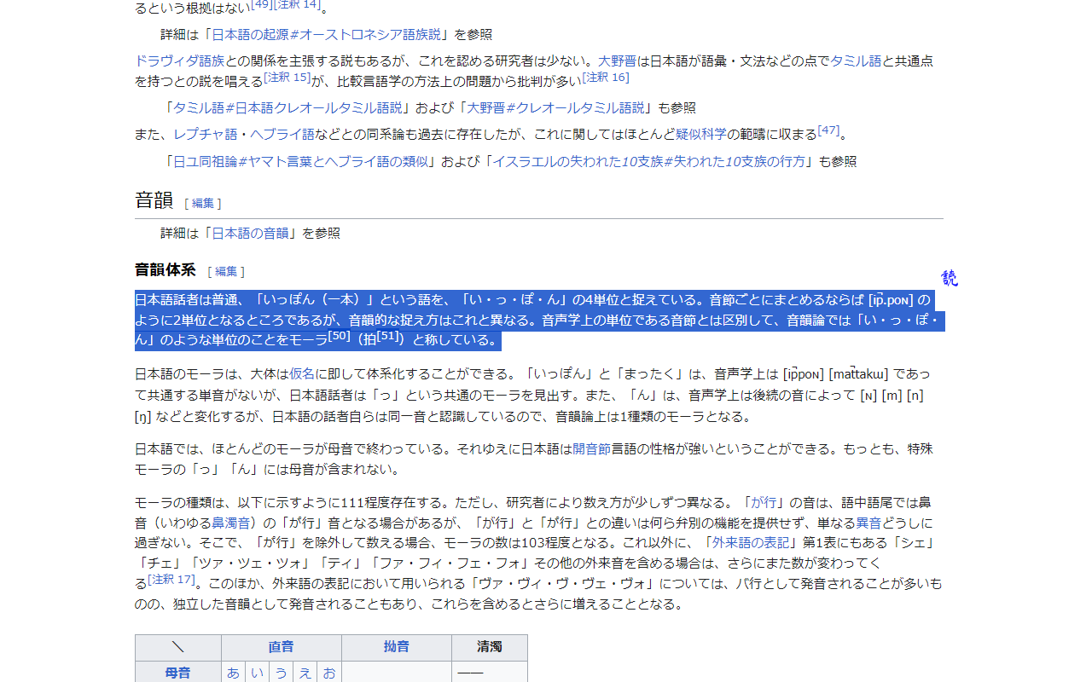This screenshot has height=682, width=1092.
Task: Click the blue 読 extension icon
Action: point(950,278)
